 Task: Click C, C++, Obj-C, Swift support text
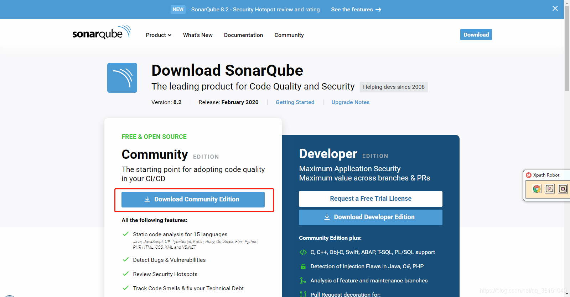[x=373, y=252]
